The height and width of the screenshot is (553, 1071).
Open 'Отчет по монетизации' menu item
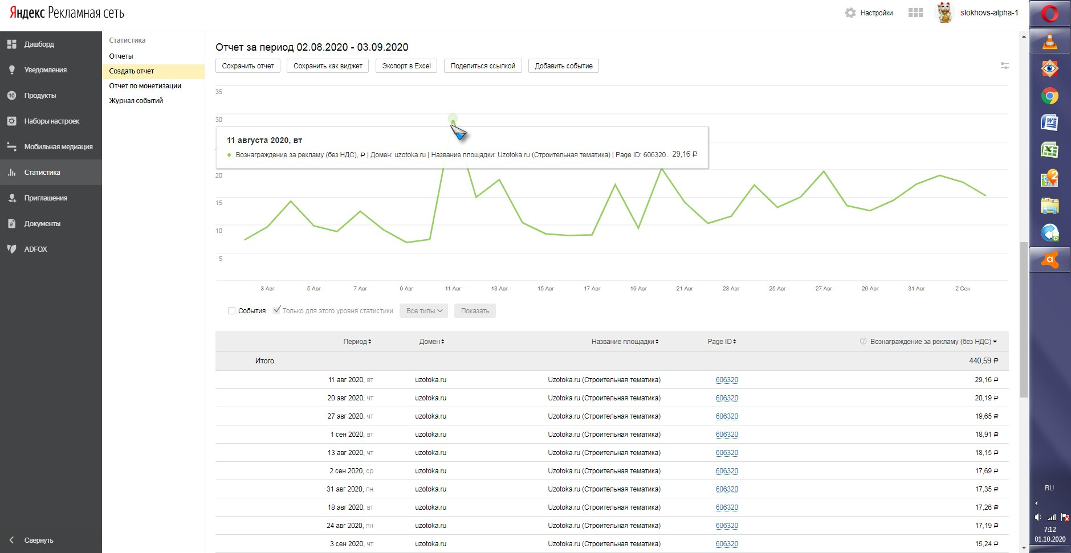pyautogui.click(x=145, y=86)
